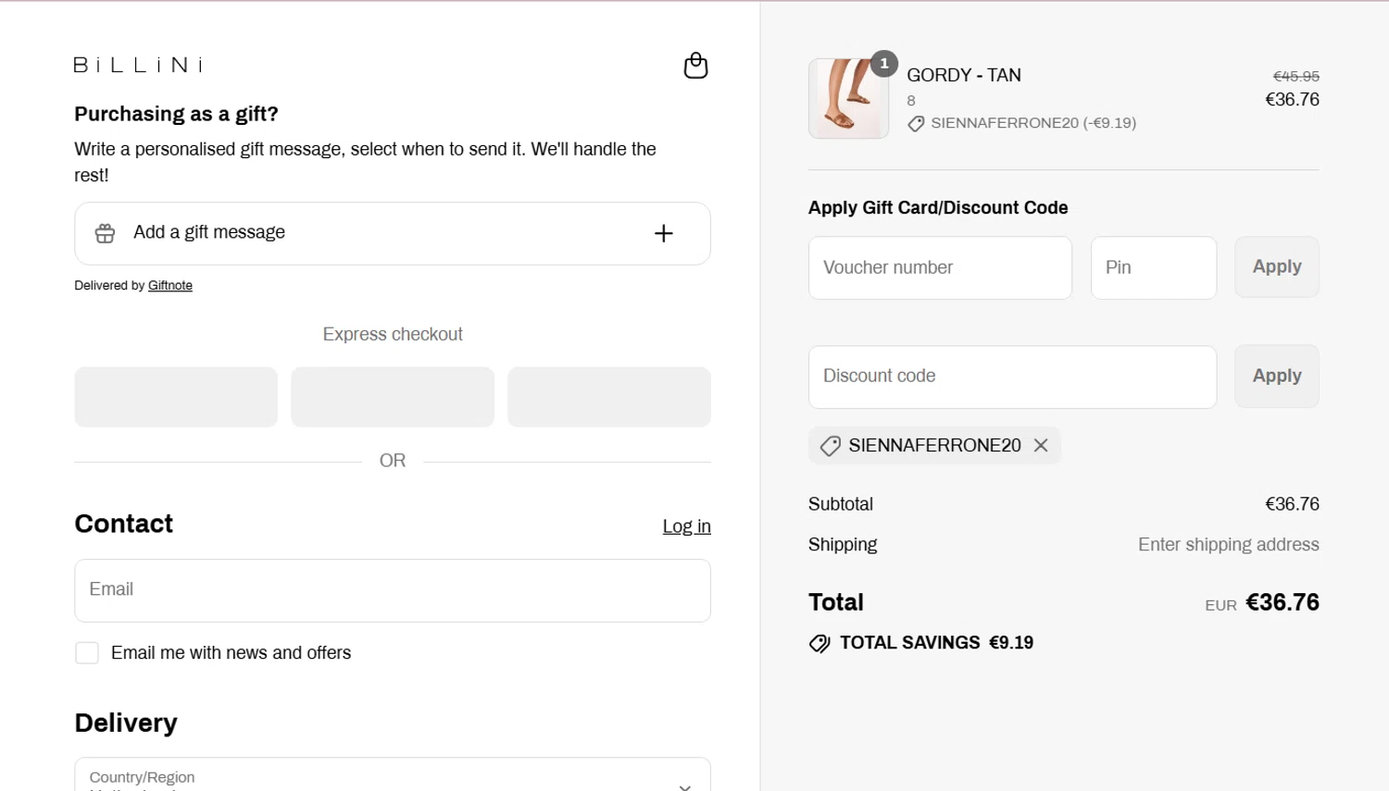The image size is (1389, 791).
Task: Click tag icon beside TOTAL SAVINGS
Action: pyautogui.click(x=820, y=643)
